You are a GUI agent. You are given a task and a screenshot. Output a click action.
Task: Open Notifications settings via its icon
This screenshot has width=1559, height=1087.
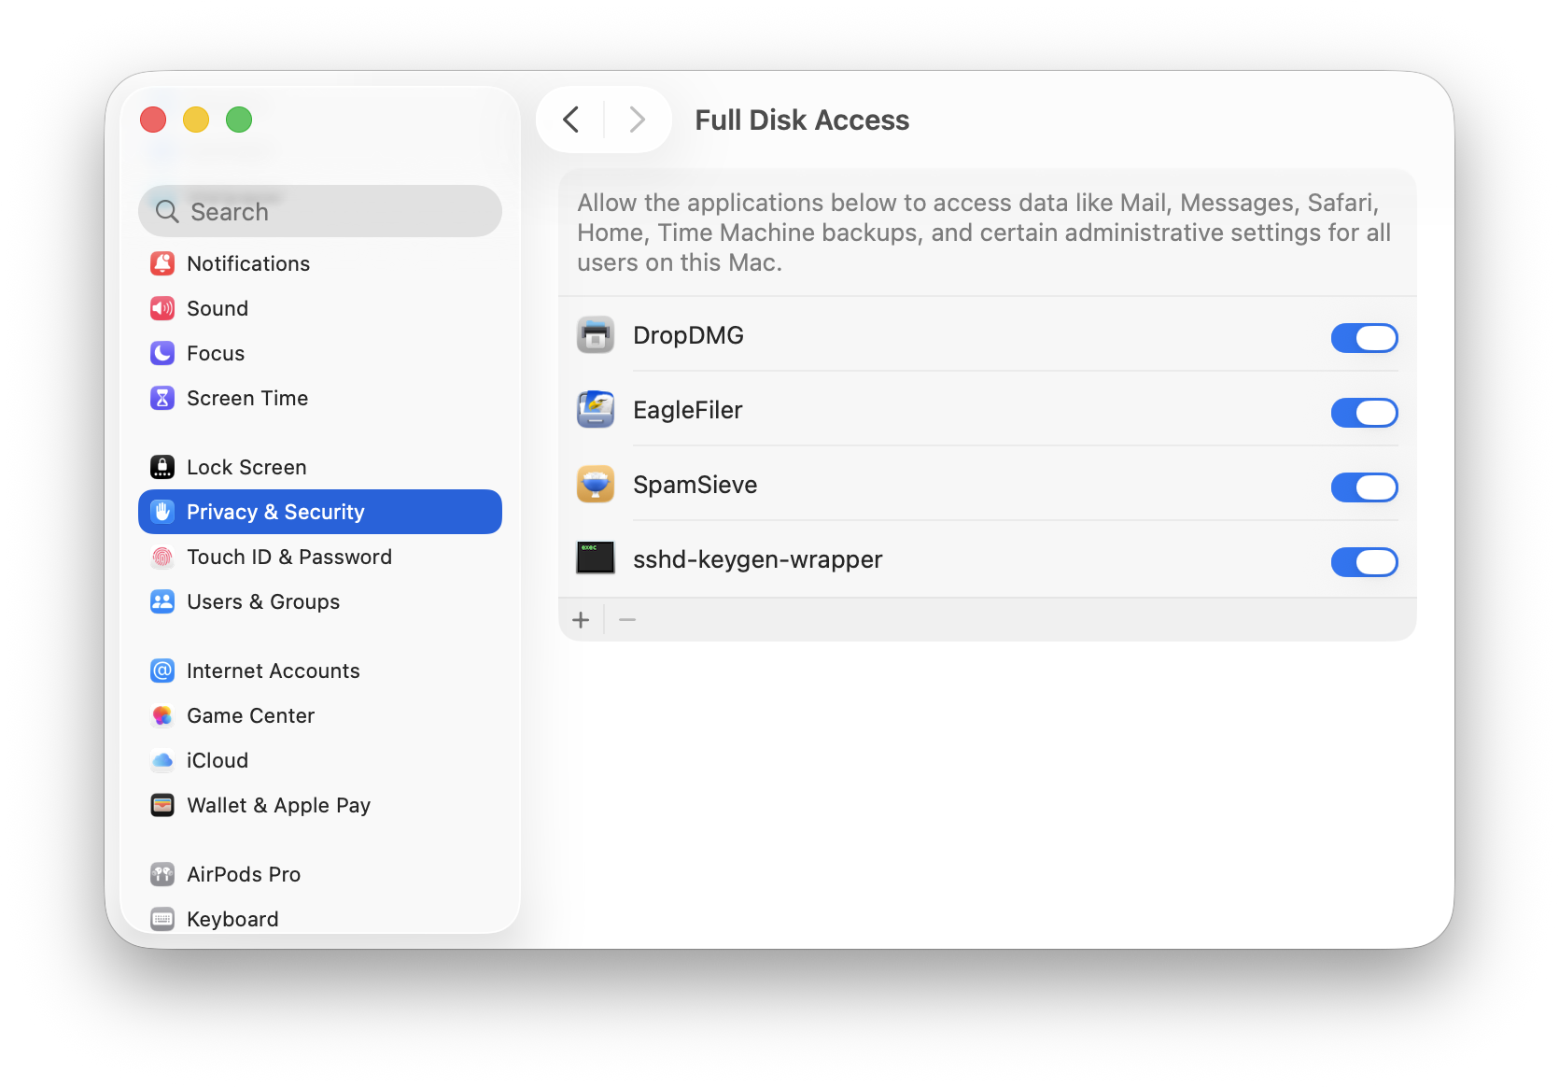click(162, 263)
